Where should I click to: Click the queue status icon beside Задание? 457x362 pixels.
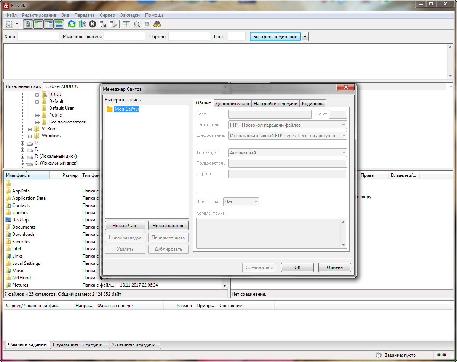coord(378,355)
